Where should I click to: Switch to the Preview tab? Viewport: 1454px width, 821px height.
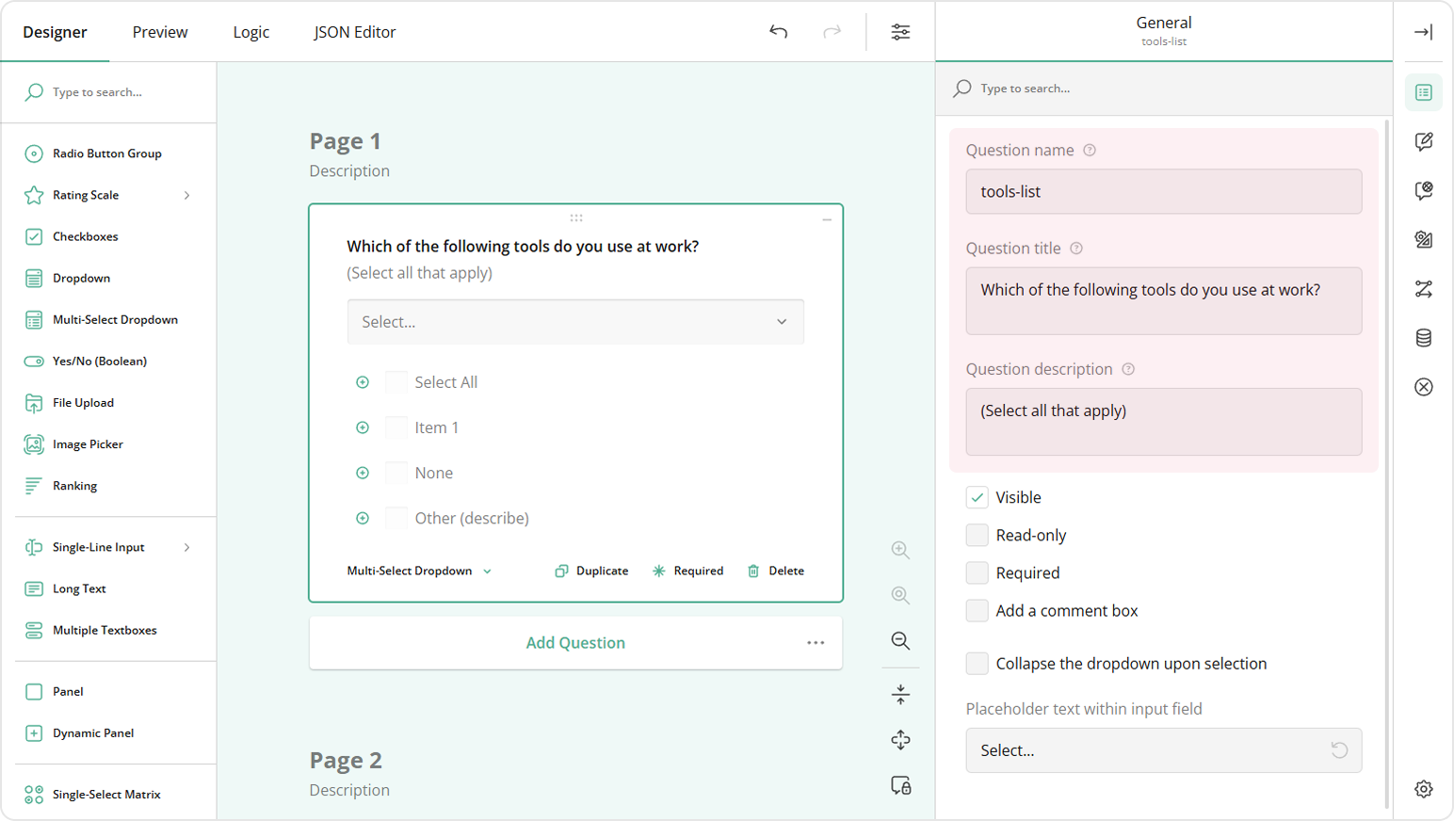pyautogui.click(x=159, y=31)
